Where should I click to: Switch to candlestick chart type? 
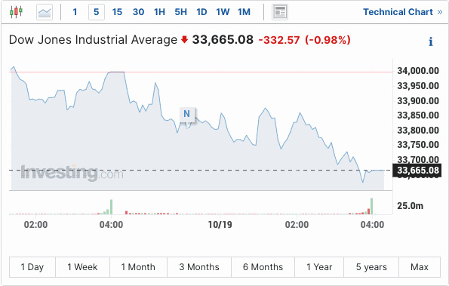point(16,12)
